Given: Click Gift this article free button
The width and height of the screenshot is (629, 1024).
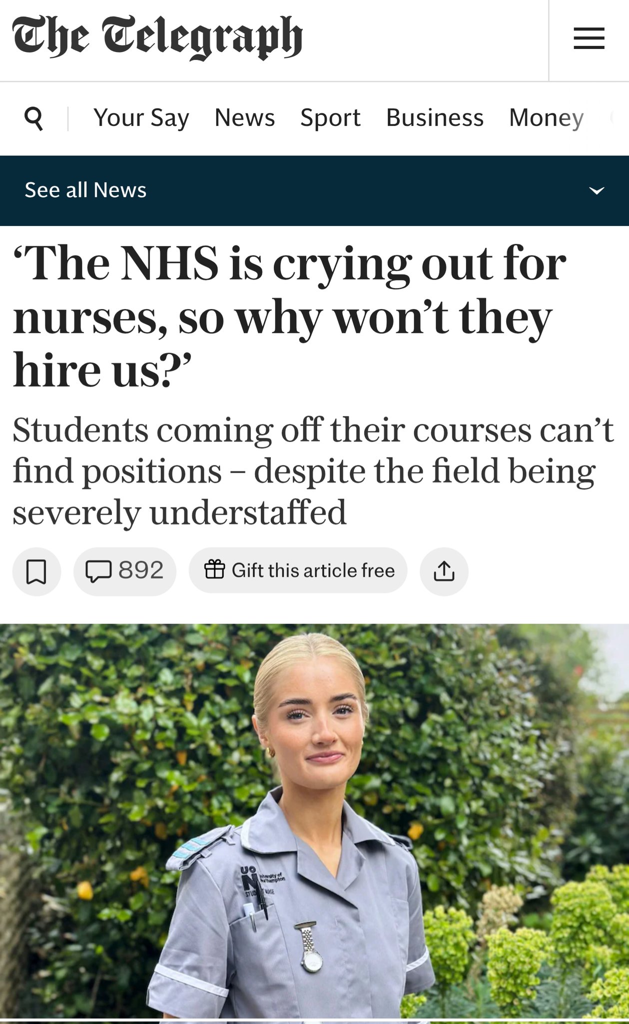Looking at the screenshot, I should (298, 570).
